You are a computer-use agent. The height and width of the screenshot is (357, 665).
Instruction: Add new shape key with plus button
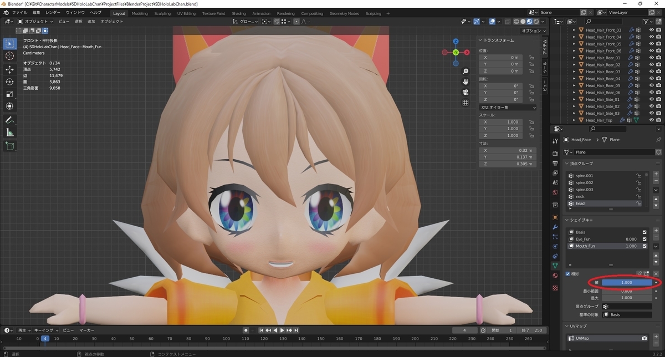(656, 230)
